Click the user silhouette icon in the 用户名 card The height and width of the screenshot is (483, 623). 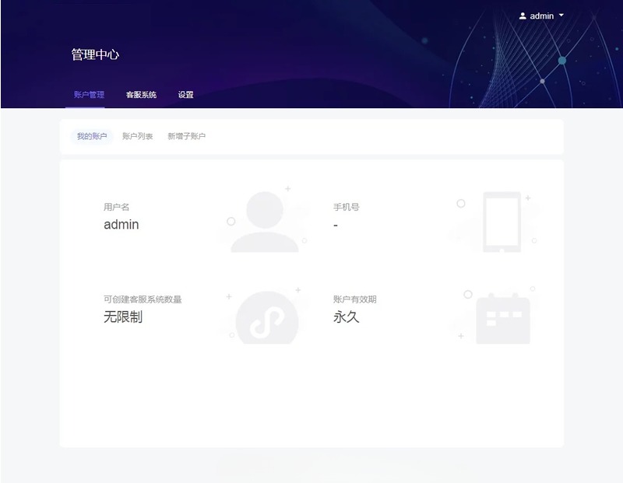point(263,220)
